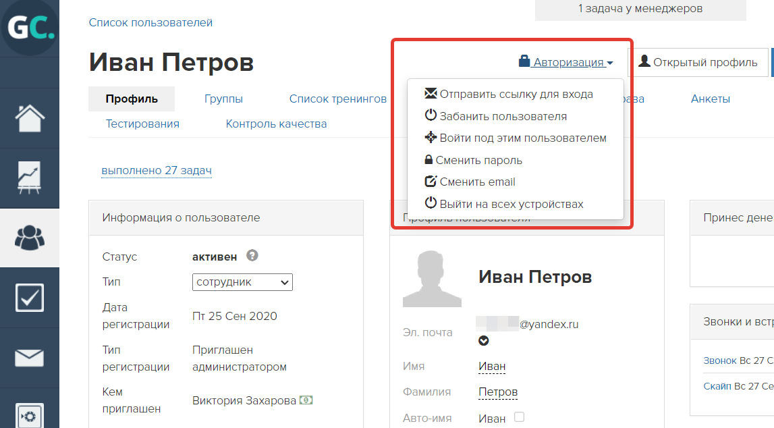Click Приглашен администратором text
This screenshot has width=774, height=428.
240,358
